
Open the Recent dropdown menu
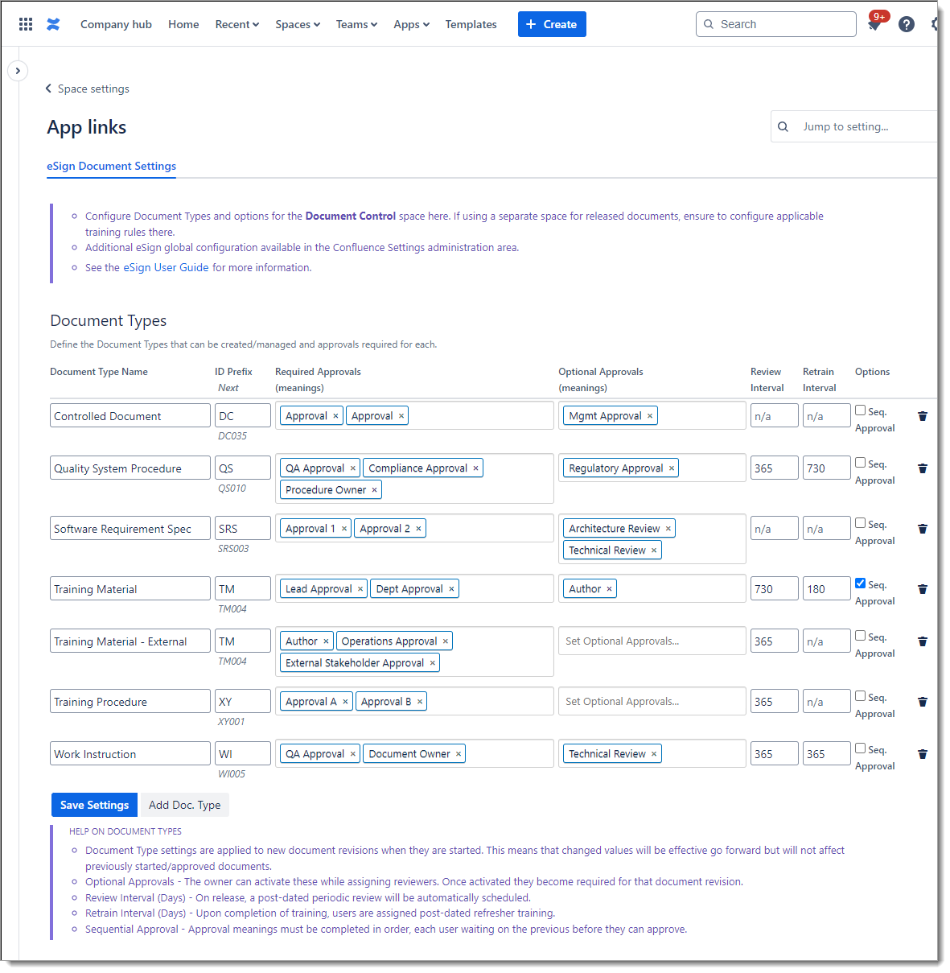(x=236, y=24)
